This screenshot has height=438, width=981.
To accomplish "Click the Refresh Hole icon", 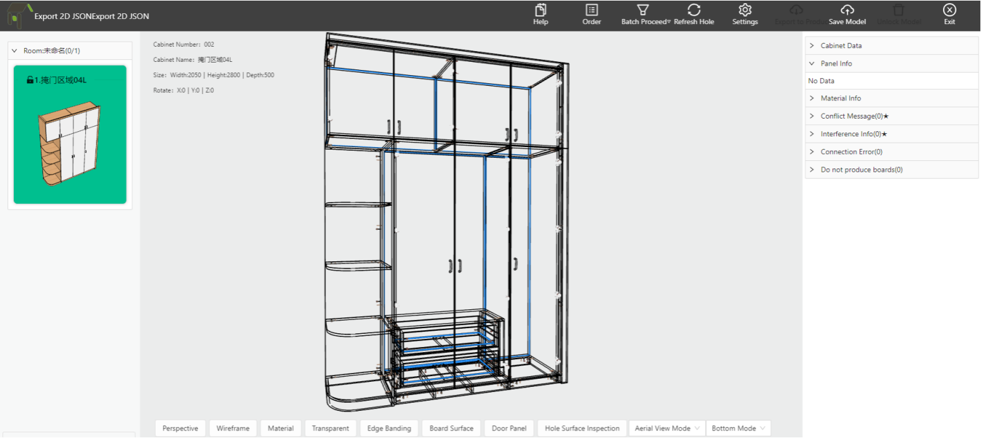I will [694, 11].
